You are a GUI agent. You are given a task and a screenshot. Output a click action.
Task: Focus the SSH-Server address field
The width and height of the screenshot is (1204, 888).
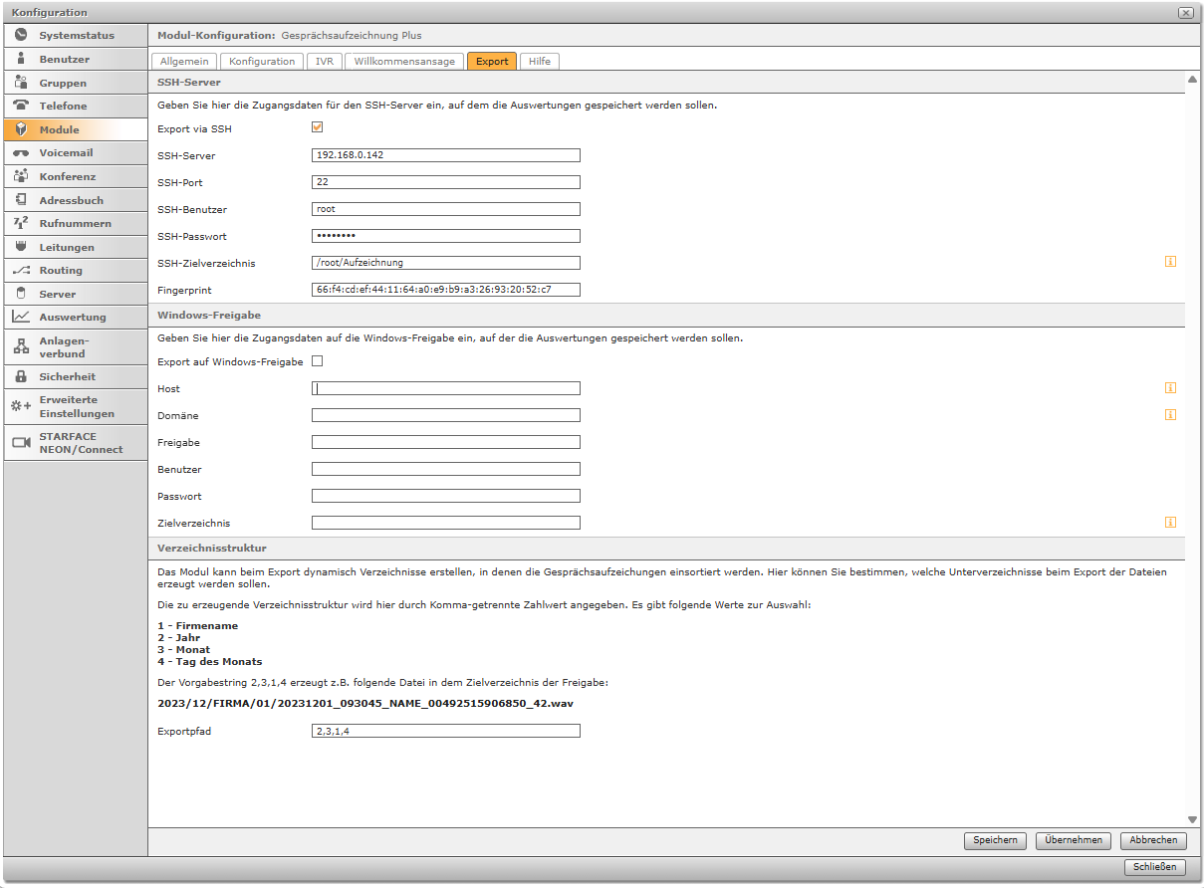click(x=446, y=155)
